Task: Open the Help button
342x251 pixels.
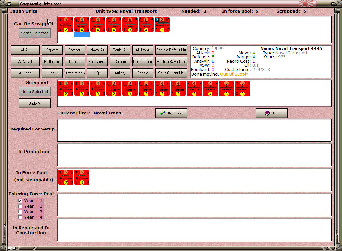Action: 272,113
